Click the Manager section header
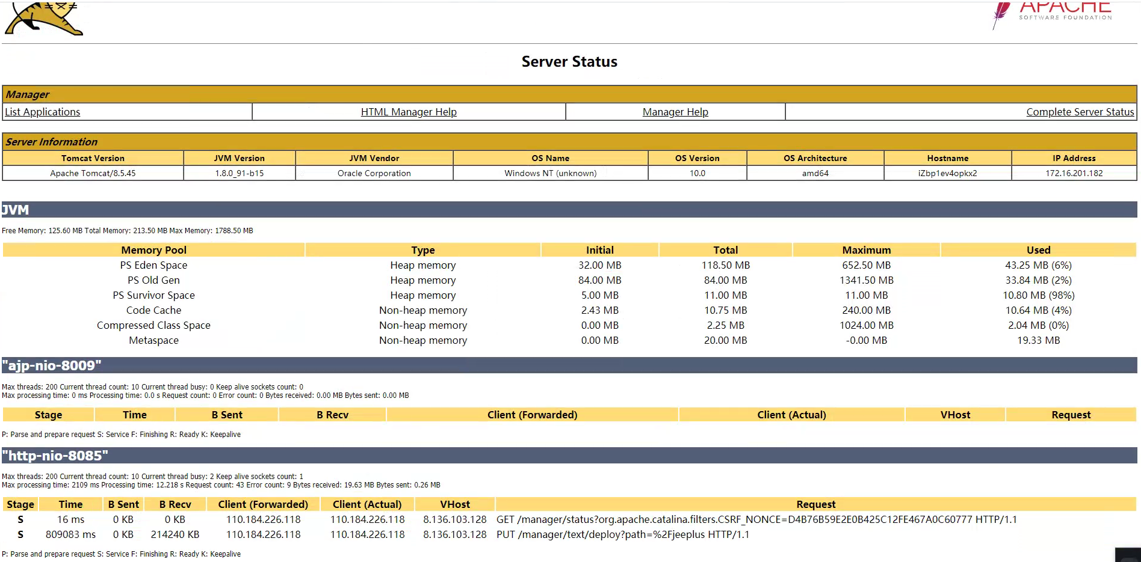 coord(569,94)
